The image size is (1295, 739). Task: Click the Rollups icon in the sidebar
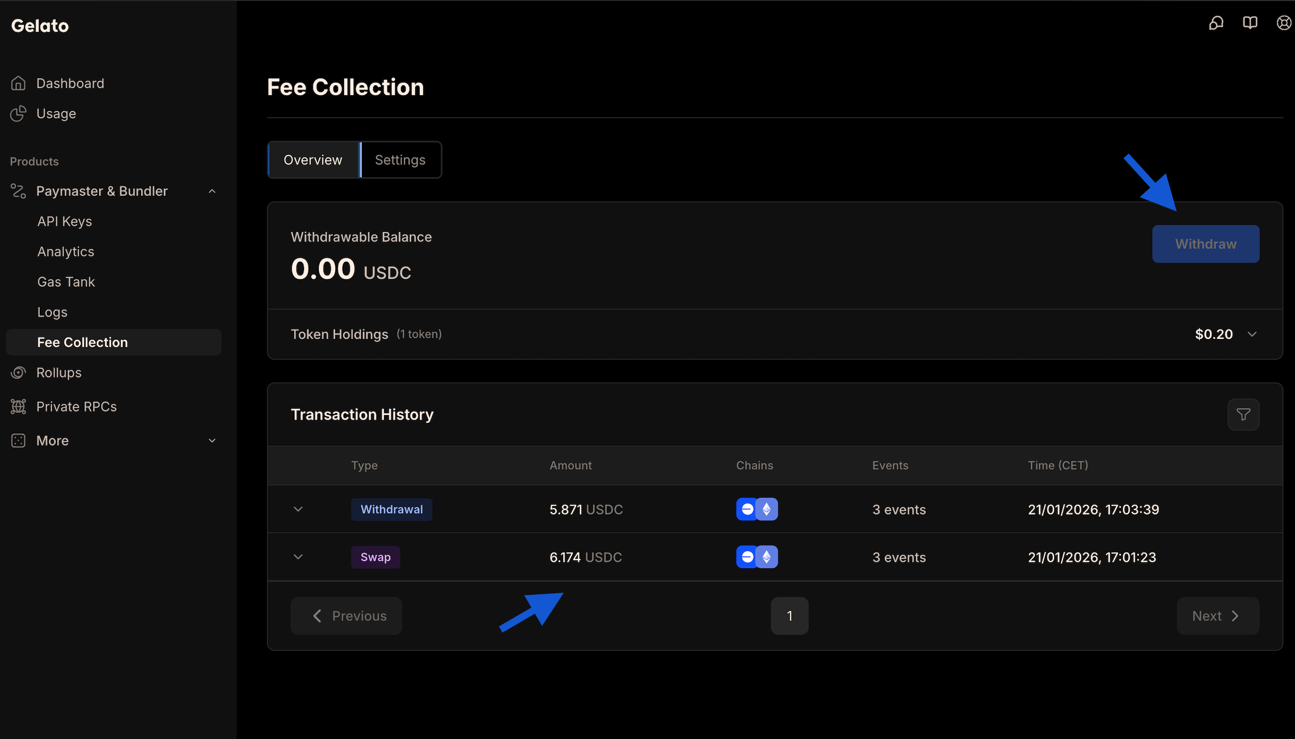coord(18,373)
